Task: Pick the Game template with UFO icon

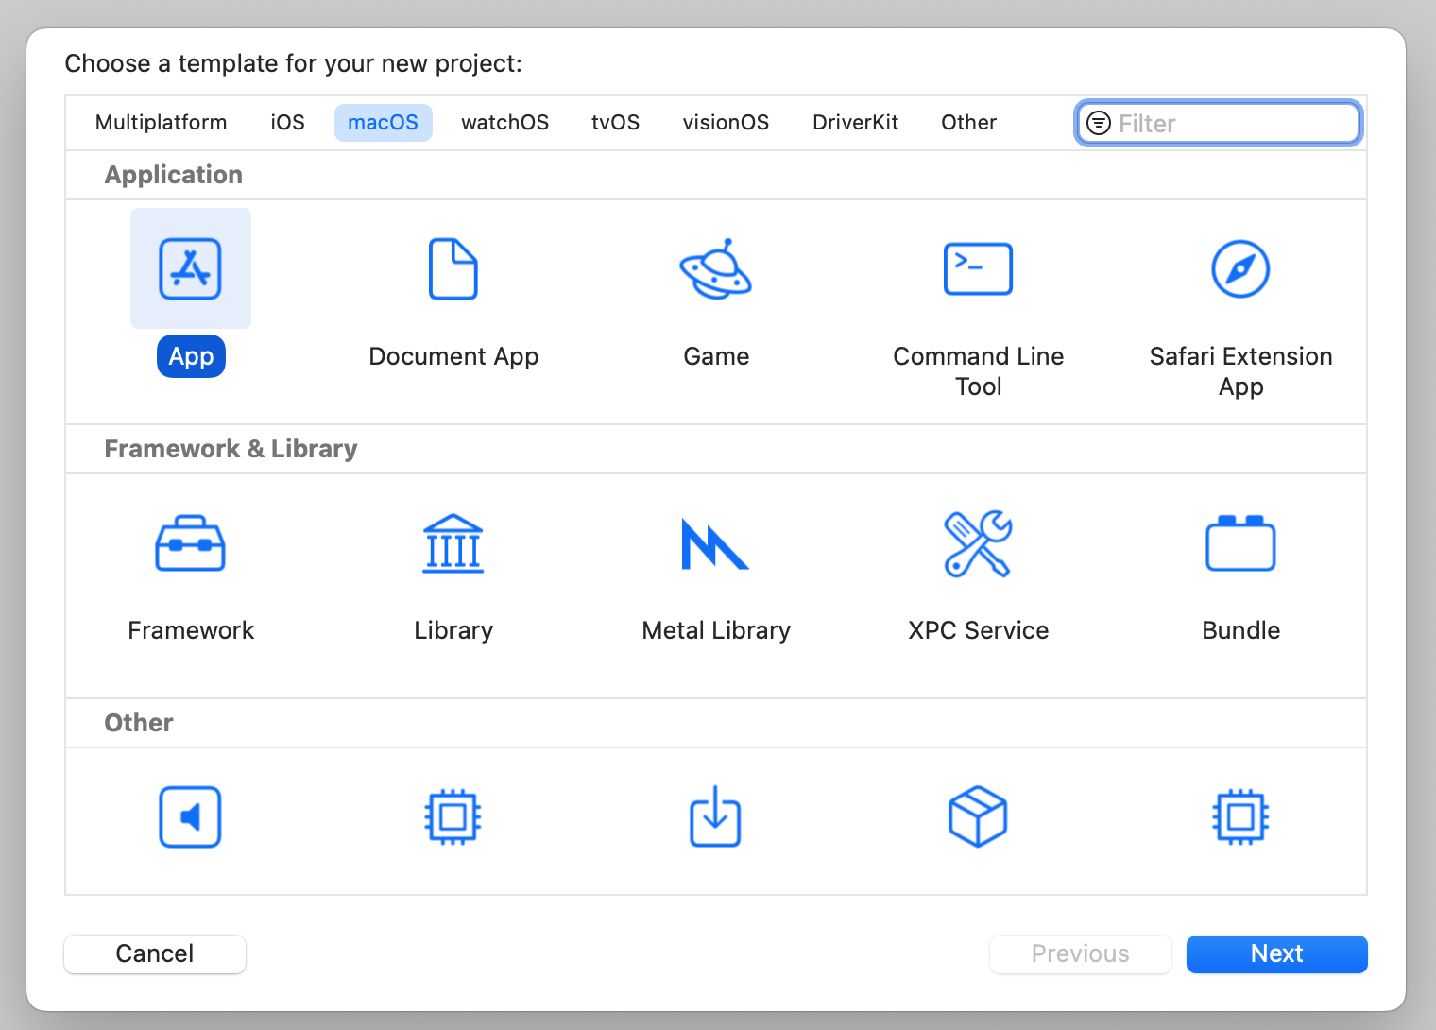Action: (716, 269)
